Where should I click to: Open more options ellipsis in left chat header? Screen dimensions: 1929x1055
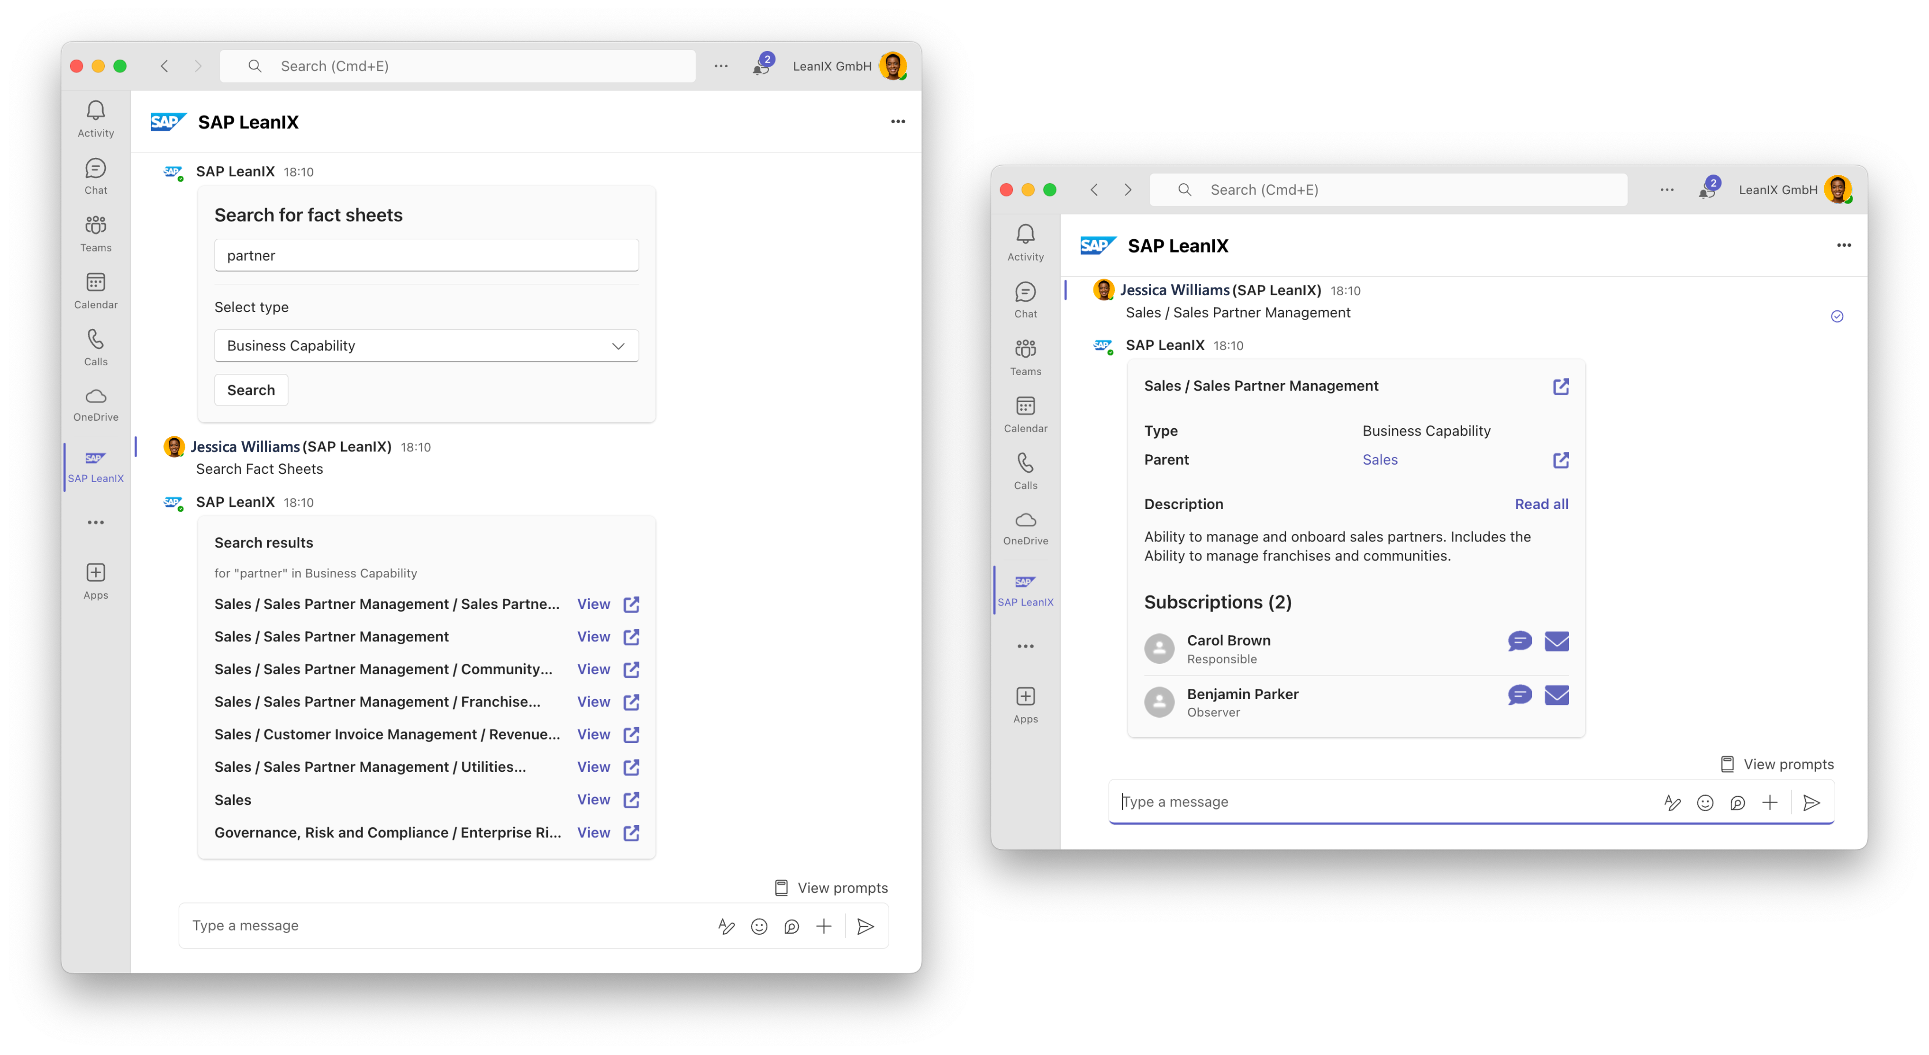pos(898,121)
